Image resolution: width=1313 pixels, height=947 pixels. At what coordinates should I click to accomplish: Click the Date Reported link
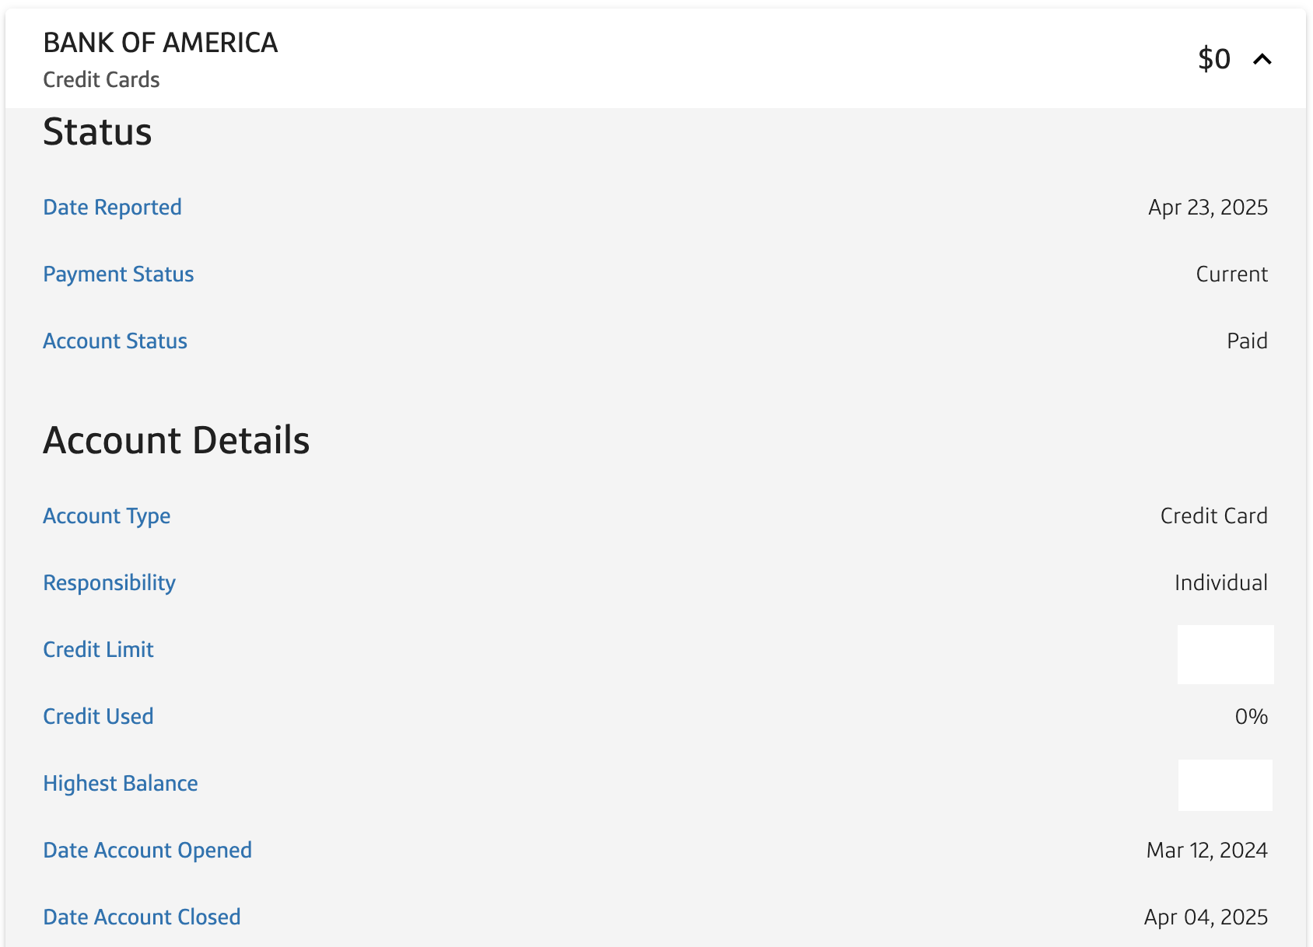[112, 208]
